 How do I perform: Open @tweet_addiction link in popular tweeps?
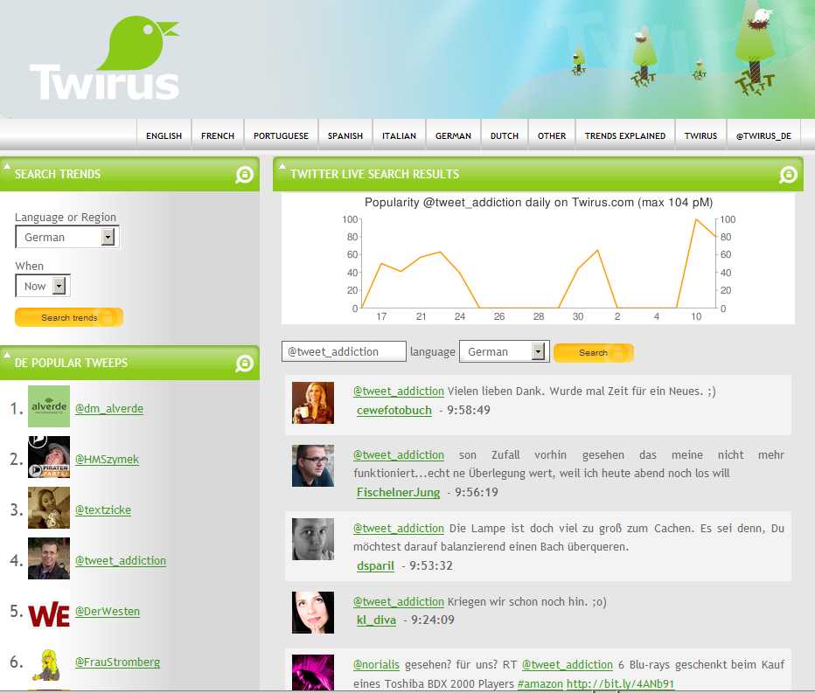(x=121, y=560)
